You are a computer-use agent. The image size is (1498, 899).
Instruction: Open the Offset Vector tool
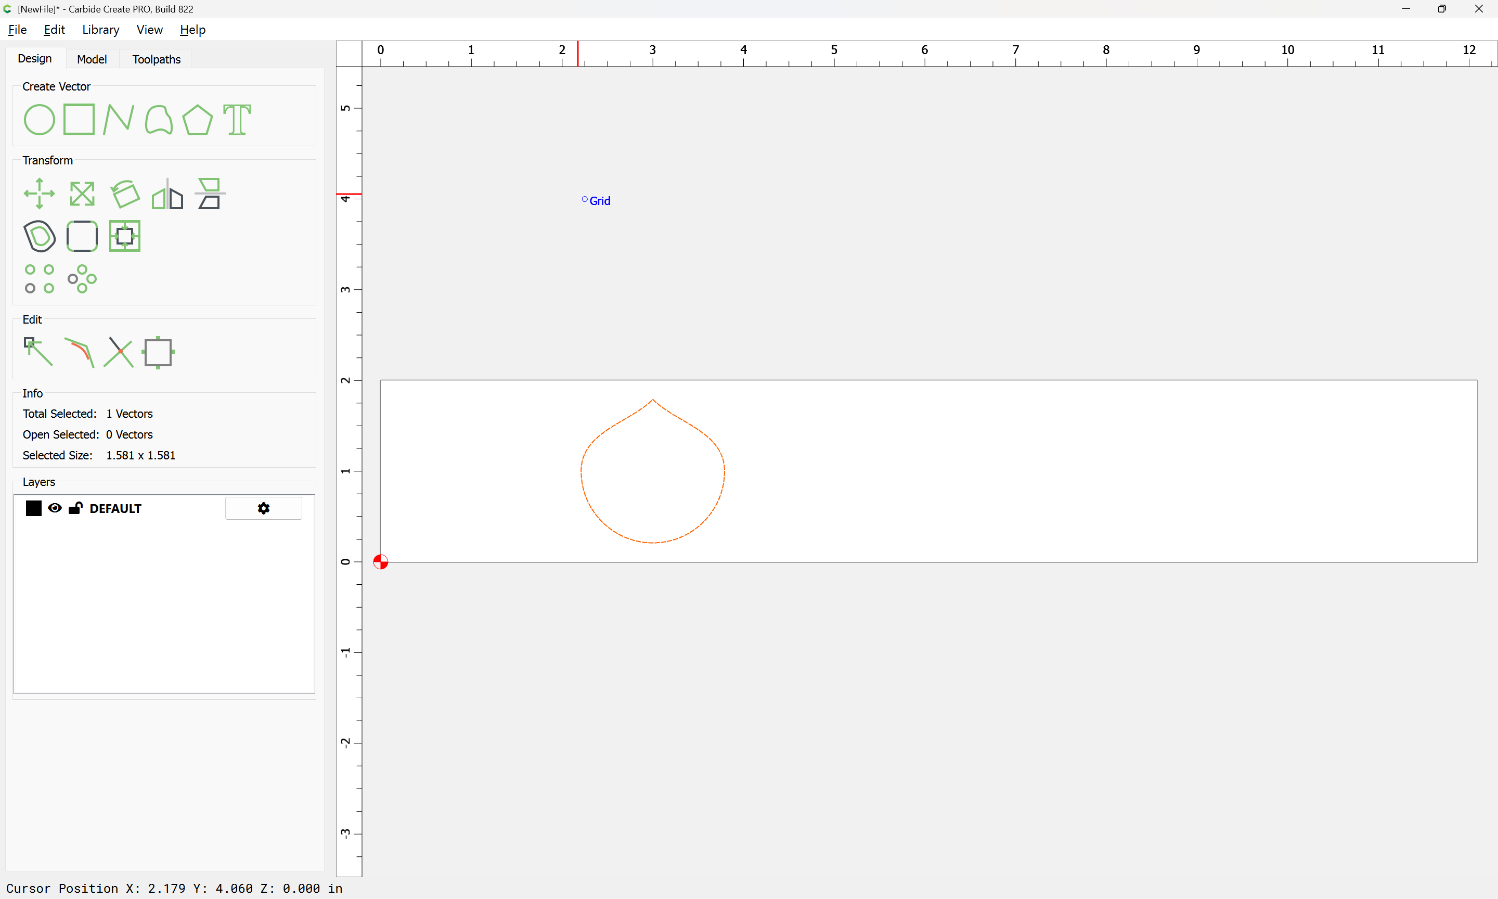[x=39, y=236]
